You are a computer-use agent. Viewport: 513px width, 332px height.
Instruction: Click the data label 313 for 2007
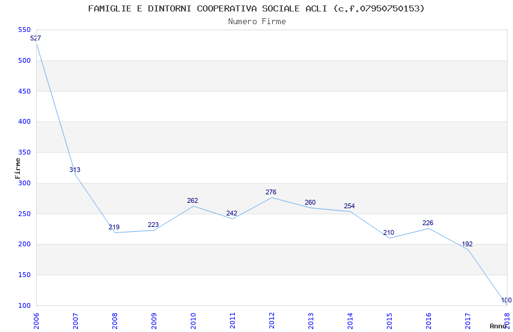(75, 170)
